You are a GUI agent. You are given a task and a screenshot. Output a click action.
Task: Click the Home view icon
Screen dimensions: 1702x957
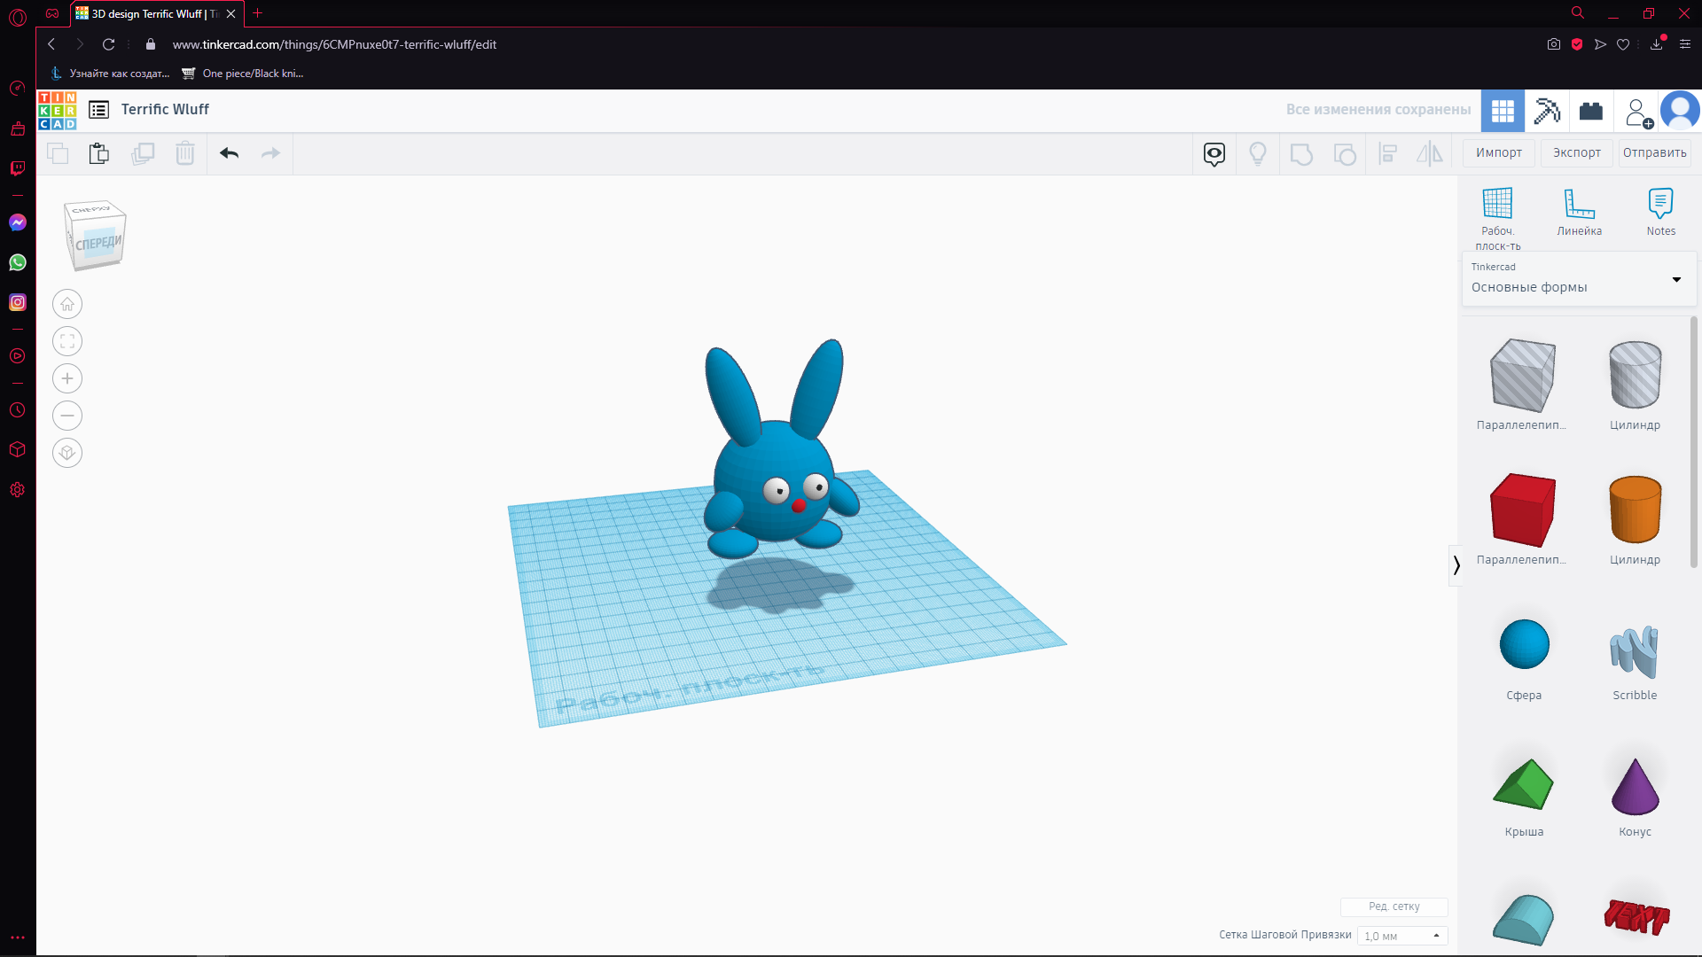(x=67, y=305)
